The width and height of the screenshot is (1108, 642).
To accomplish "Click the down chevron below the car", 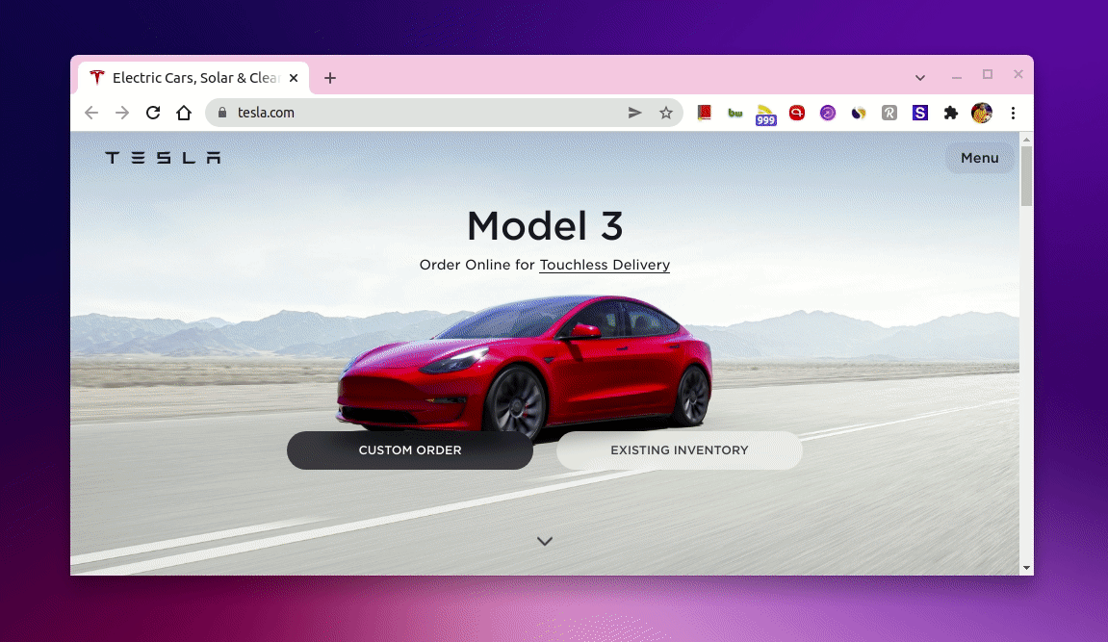I will (544, 541).
